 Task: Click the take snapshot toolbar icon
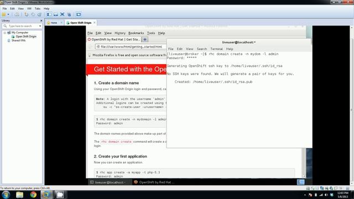tap(27, 14)
